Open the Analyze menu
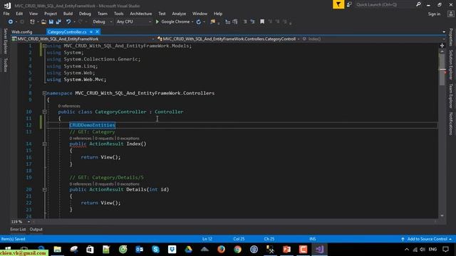Screen dimensions: 456x256 point(179,14)
